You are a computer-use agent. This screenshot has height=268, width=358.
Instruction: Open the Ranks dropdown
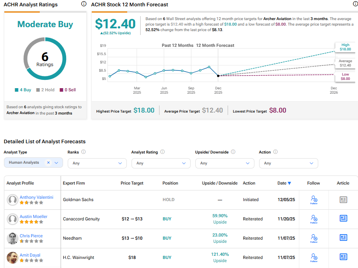pos(97,163)
